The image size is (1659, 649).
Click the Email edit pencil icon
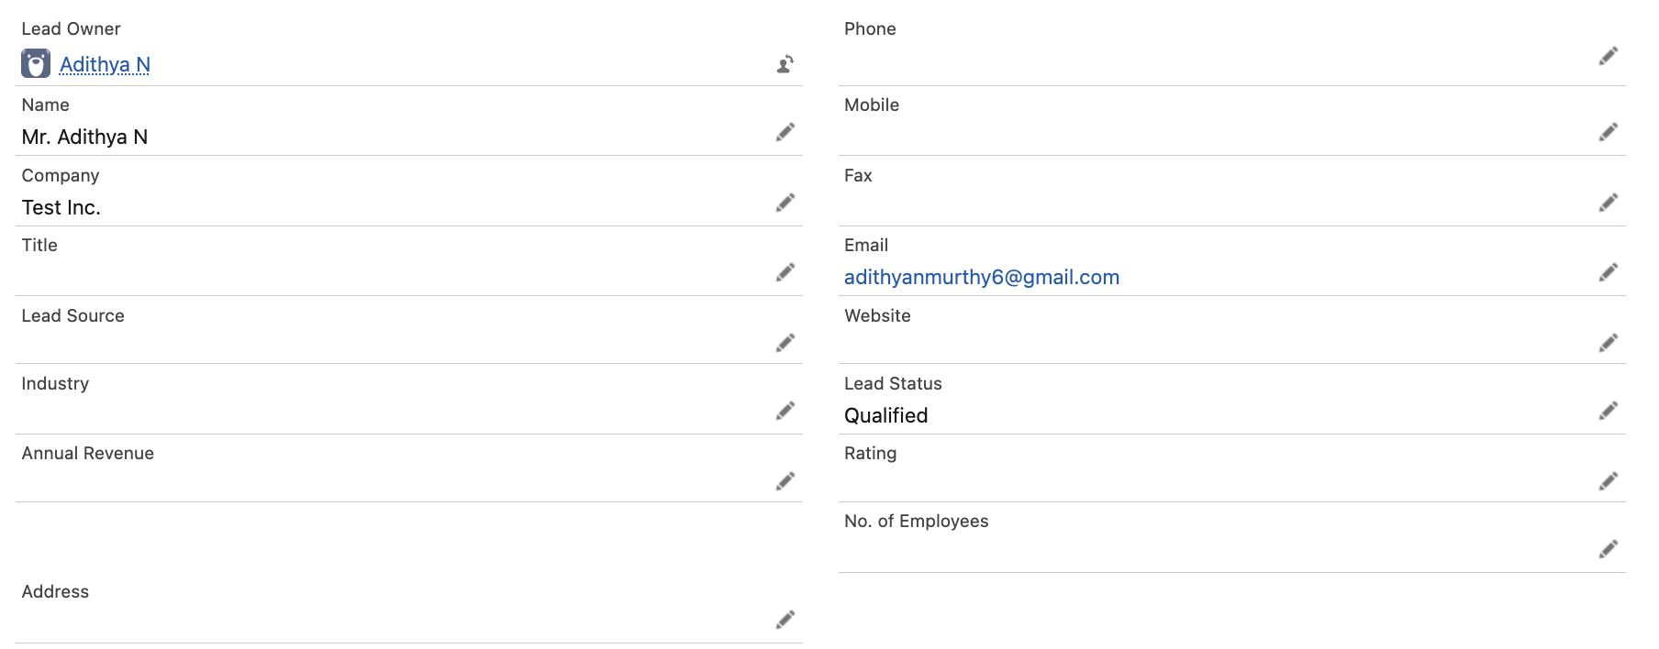1609,272
